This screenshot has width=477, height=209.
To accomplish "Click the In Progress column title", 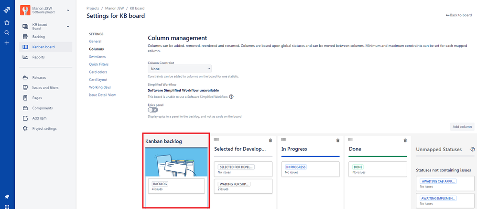I will point(294,149).
